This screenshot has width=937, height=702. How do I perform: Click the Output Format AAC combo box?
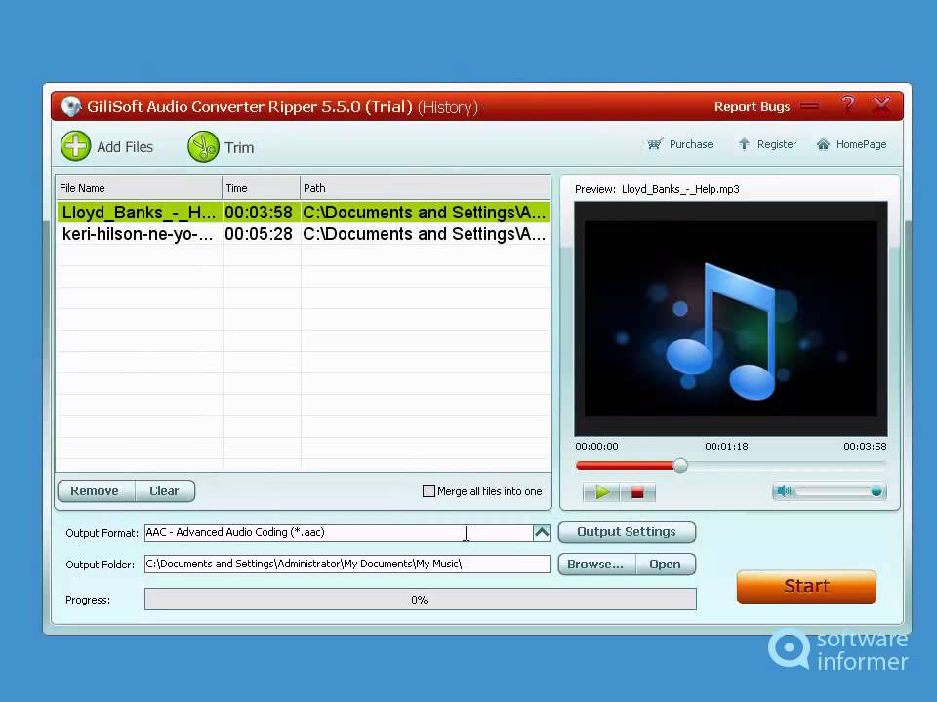coord(347,532)
